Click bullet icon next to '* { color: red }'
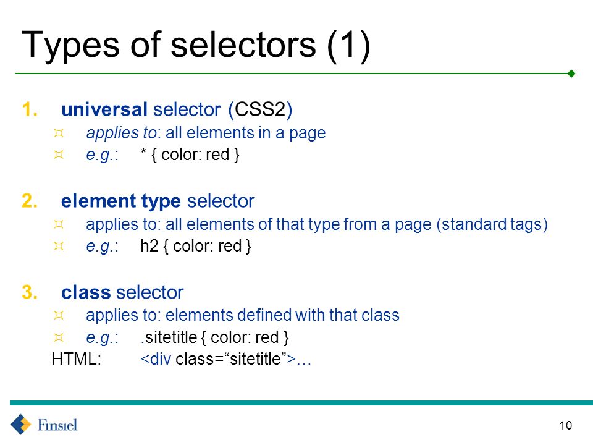This screenshot has width=593, height=445. pos(59,155)
